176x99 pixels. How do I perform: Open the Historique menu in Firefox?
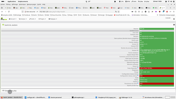tap(22, 4)
